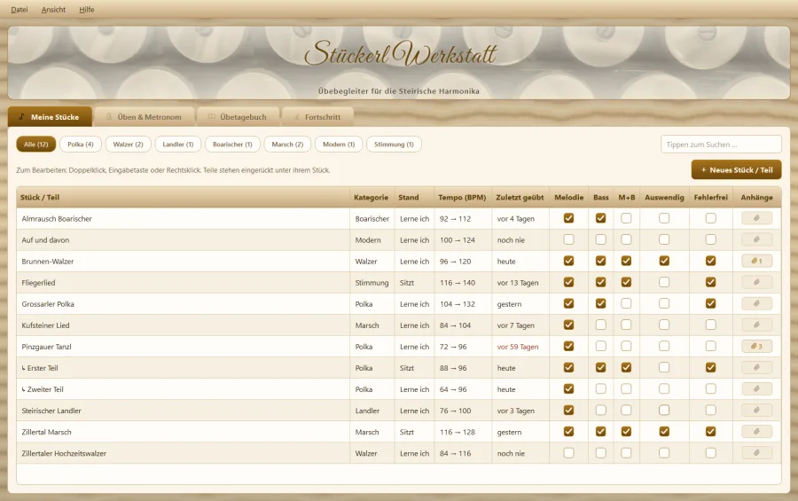798x501 pixels.
Task: Open attachments for Almrausch Boarischer
Action: pos(757,218)
